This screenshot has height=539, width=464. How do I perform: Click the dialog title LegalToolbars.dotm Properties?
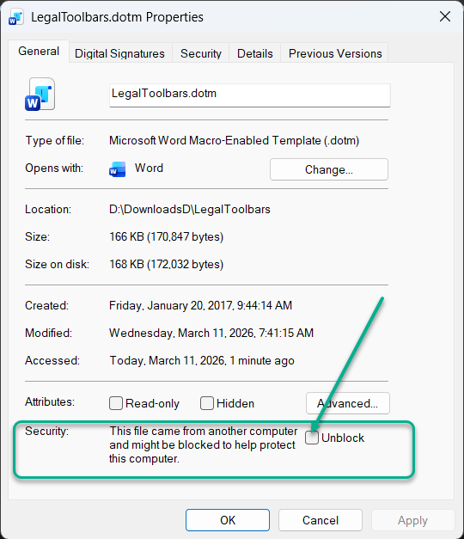tap(117, 17)
